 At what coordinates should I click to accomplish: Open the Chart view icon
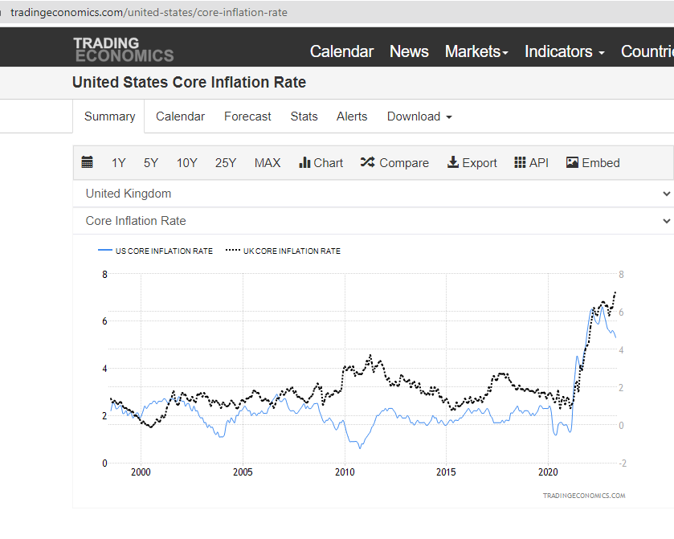(321, 162)
